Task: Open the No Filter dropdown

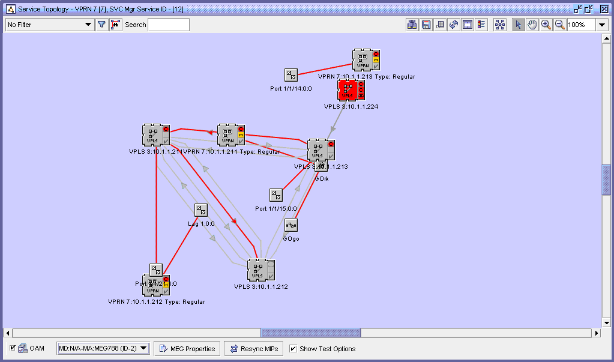Action: click(48, 25)
